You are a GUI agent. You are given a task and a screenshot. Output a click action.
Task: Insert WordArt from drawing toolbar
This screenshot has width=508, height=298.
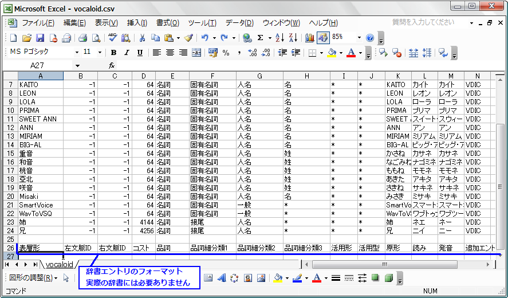click(x=222, y=278)
